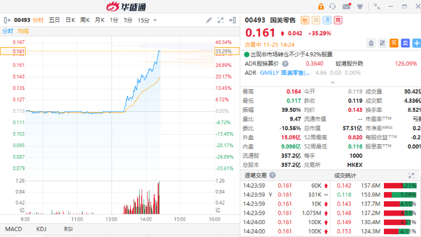Switch to 分时 chart tab
The image size is (421, 237).
pyautogui.click(x=38, y=20)
